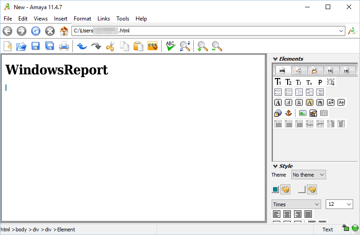Print the document

tap(64, 46)
